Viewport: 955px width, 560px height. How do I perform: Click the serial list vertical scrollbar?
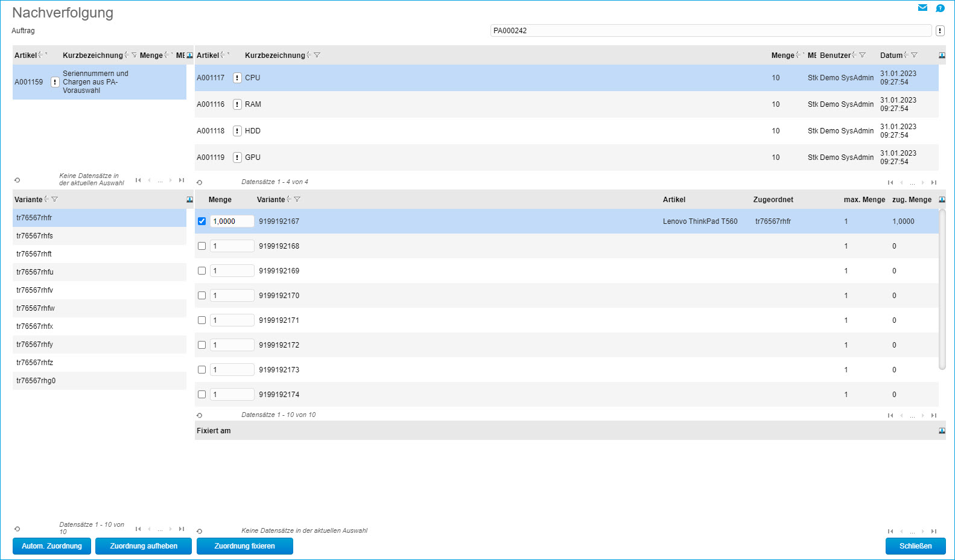(942, 290)
